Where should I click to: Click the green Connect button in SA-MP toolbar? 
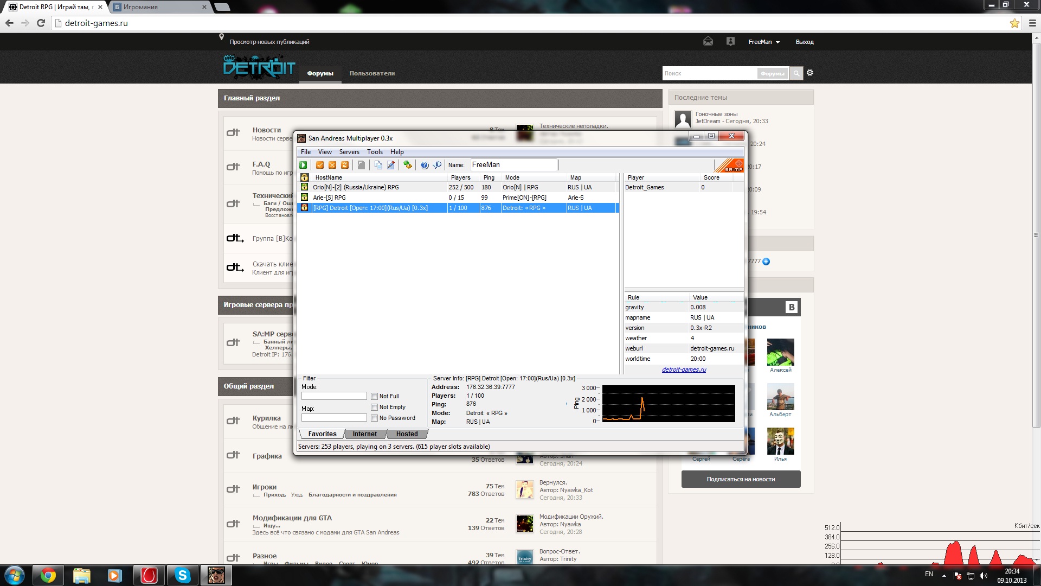click(304, 165)
